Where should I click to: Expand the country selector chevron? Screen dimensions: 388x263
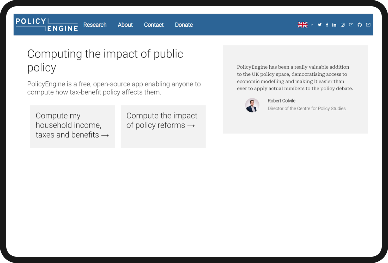tap(312, 25)
